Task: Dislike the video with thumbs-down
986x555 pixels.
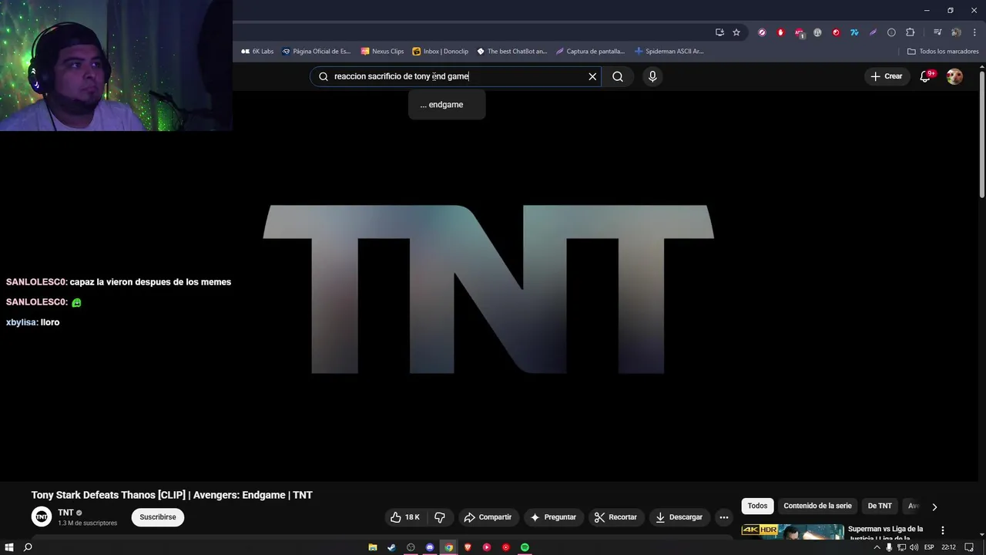Action: (x=440, y=517)
